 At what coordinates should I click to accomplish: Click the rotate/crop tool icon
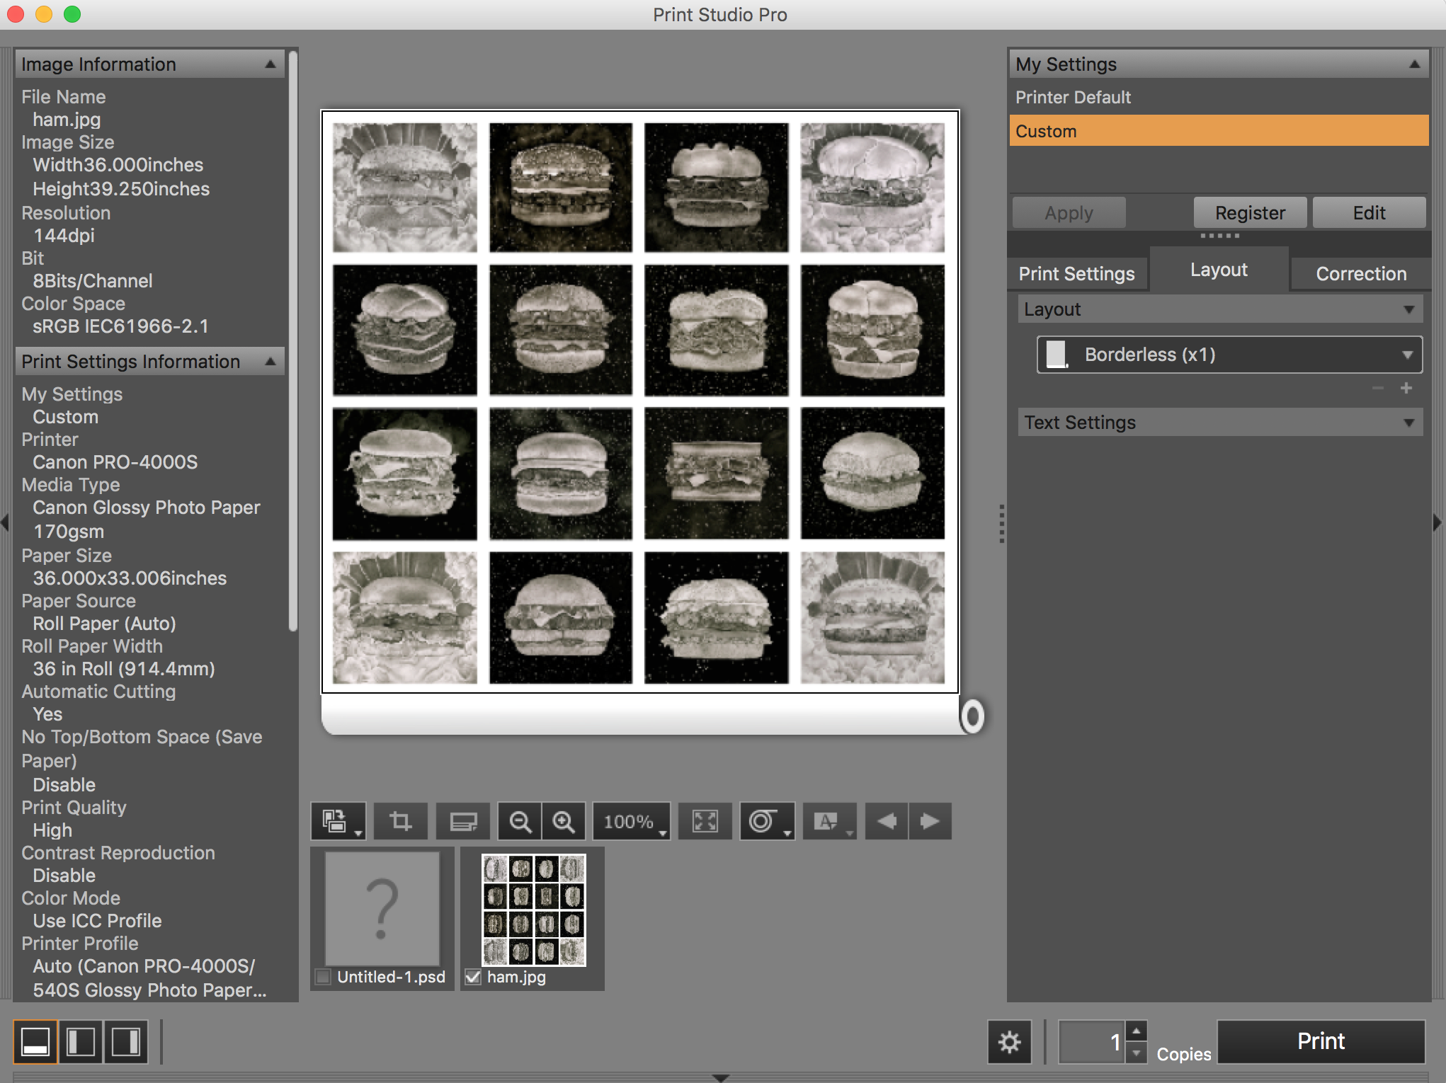[402, 821]
